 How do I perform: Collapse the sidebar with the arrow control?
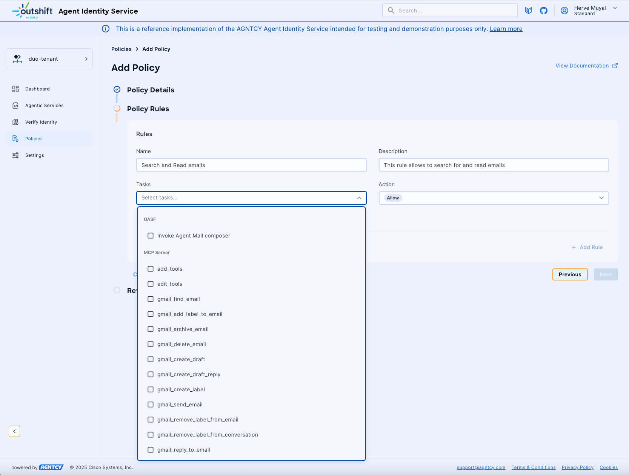click(x=14, y=431)
